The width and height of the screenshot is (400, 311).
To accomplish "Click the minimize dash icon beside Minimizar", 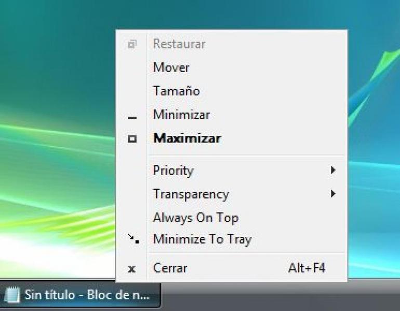I will (132, 118).
